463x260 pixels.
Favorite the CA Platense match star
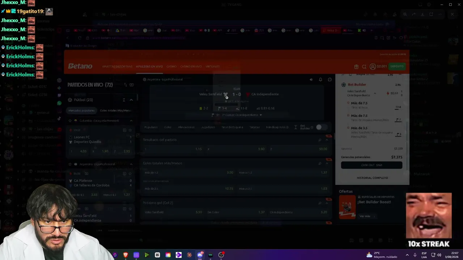[x=131, y=173]
